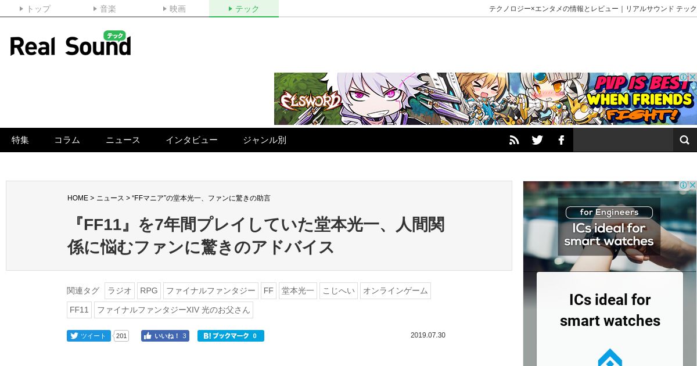Viewport: 697px width, 366px height.
Task: Click the ツイート share button
Action: pyautogui.click(x=89, y=336)
